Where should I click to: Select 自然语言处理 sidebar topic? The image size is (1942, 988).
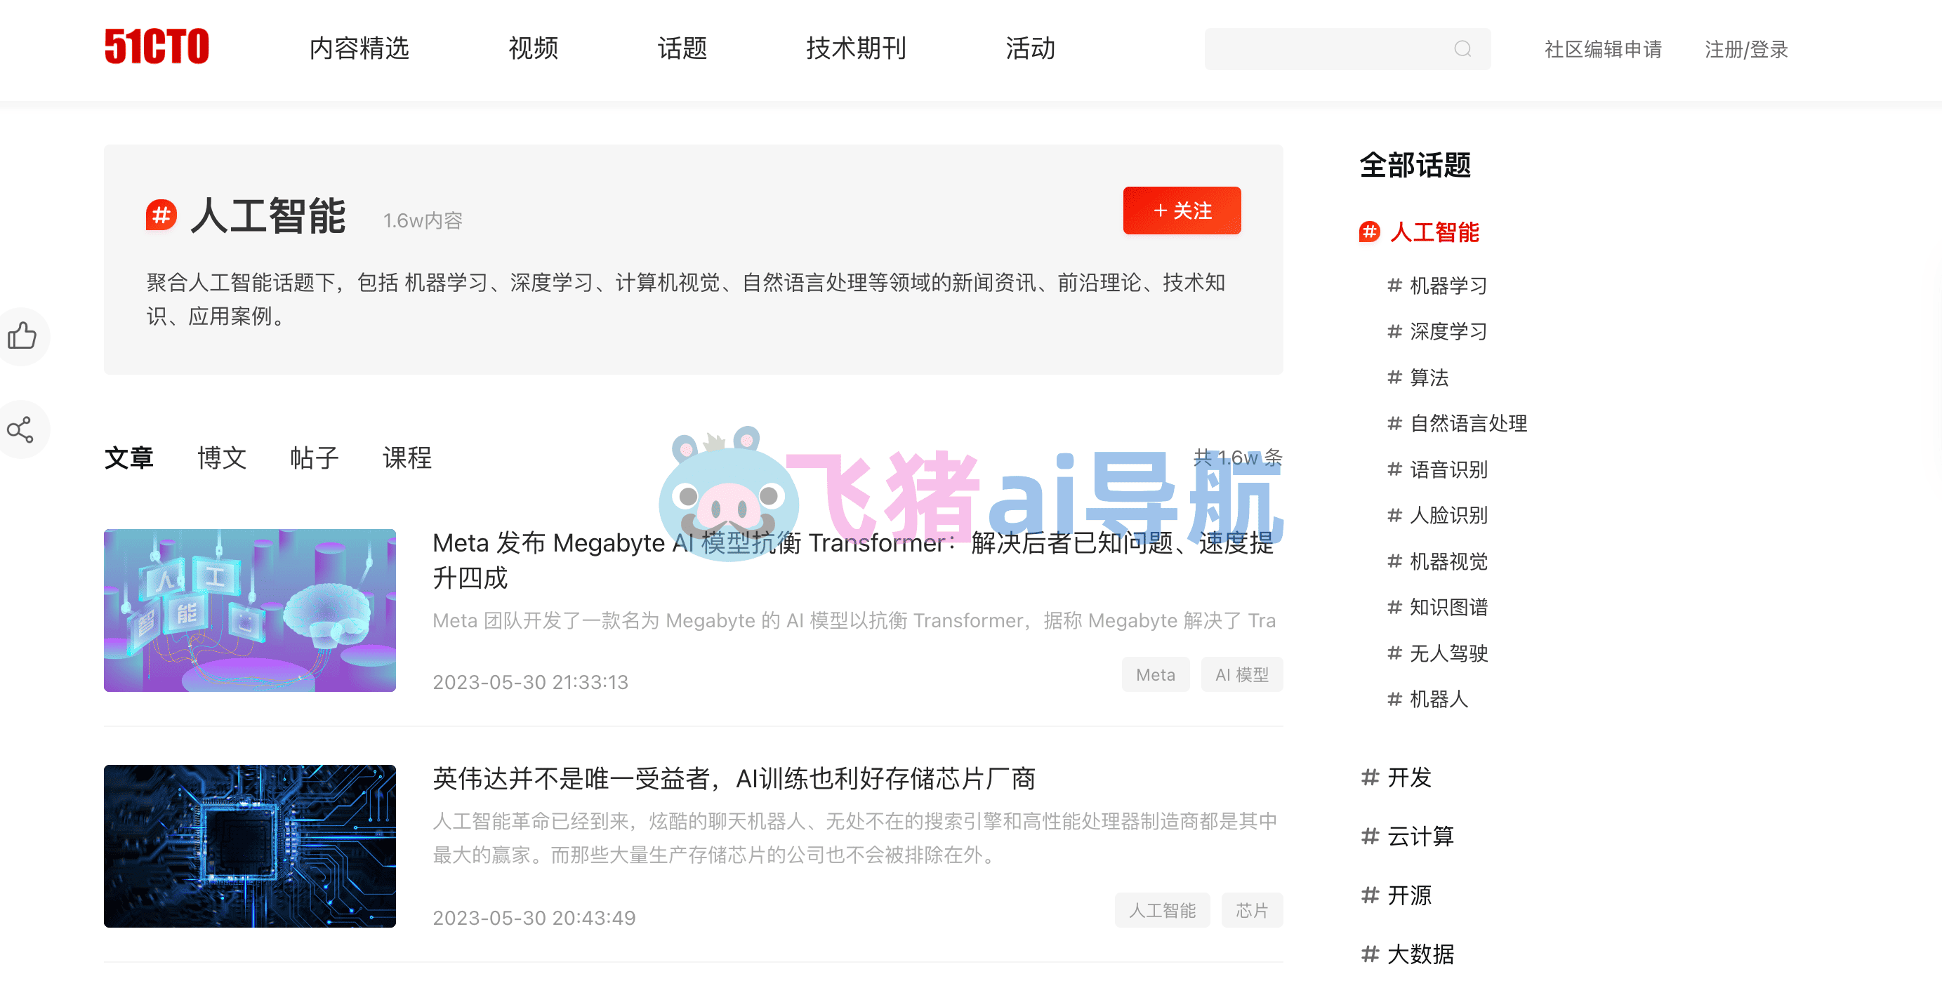(1468, 424)
